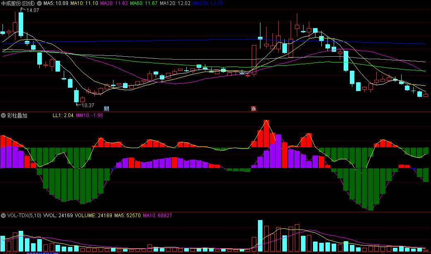Viewport: 431px width, 254px height.
Task: Click the 中成股份(日线) chart title
Action: pyautogui.click(x=18, y=3)
